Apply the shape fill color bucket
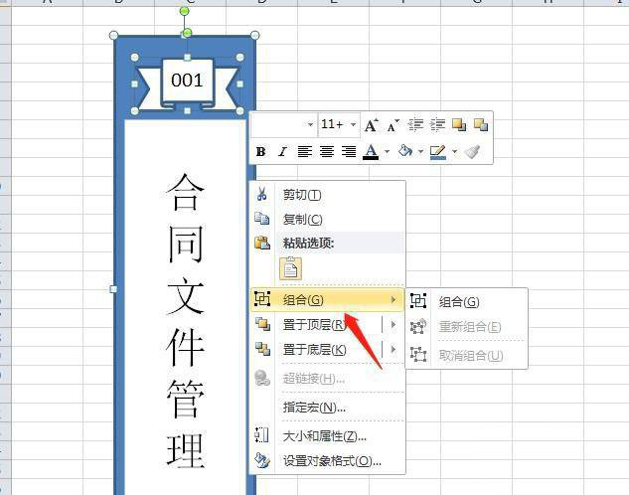Image resolution: width=629 pixels, height=495 pixels. tap(404, 152)
